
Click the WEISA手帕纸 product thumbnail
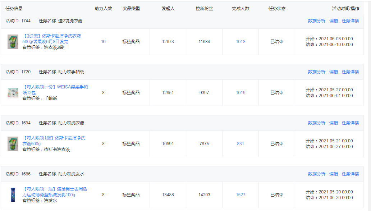[13, 93]
